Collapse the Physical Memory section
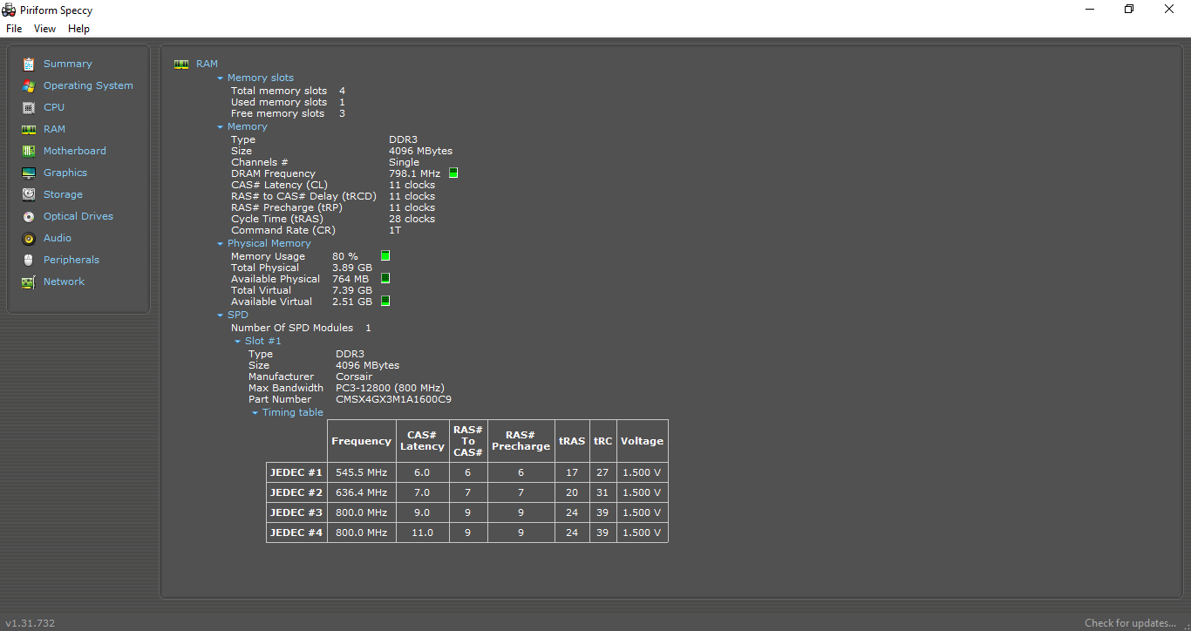This screenshot has height=631, width=1191. click(221, 243)
